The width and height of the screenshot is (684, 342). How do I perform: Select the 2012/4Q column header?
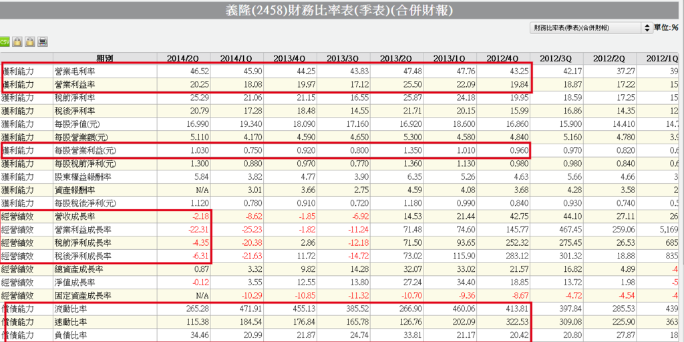coord(503,59)
